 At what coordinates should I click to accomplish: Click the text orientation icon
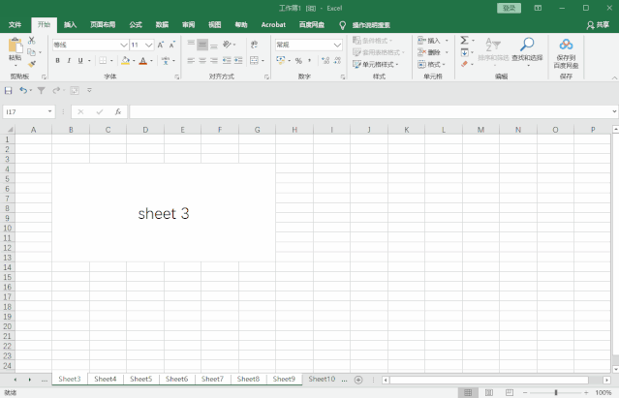228,45
